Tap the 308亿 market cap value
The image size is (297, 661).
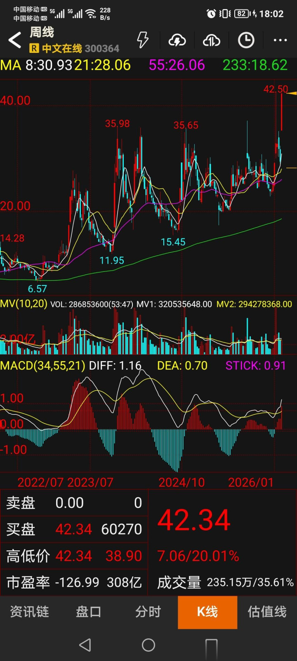point(124,583)
